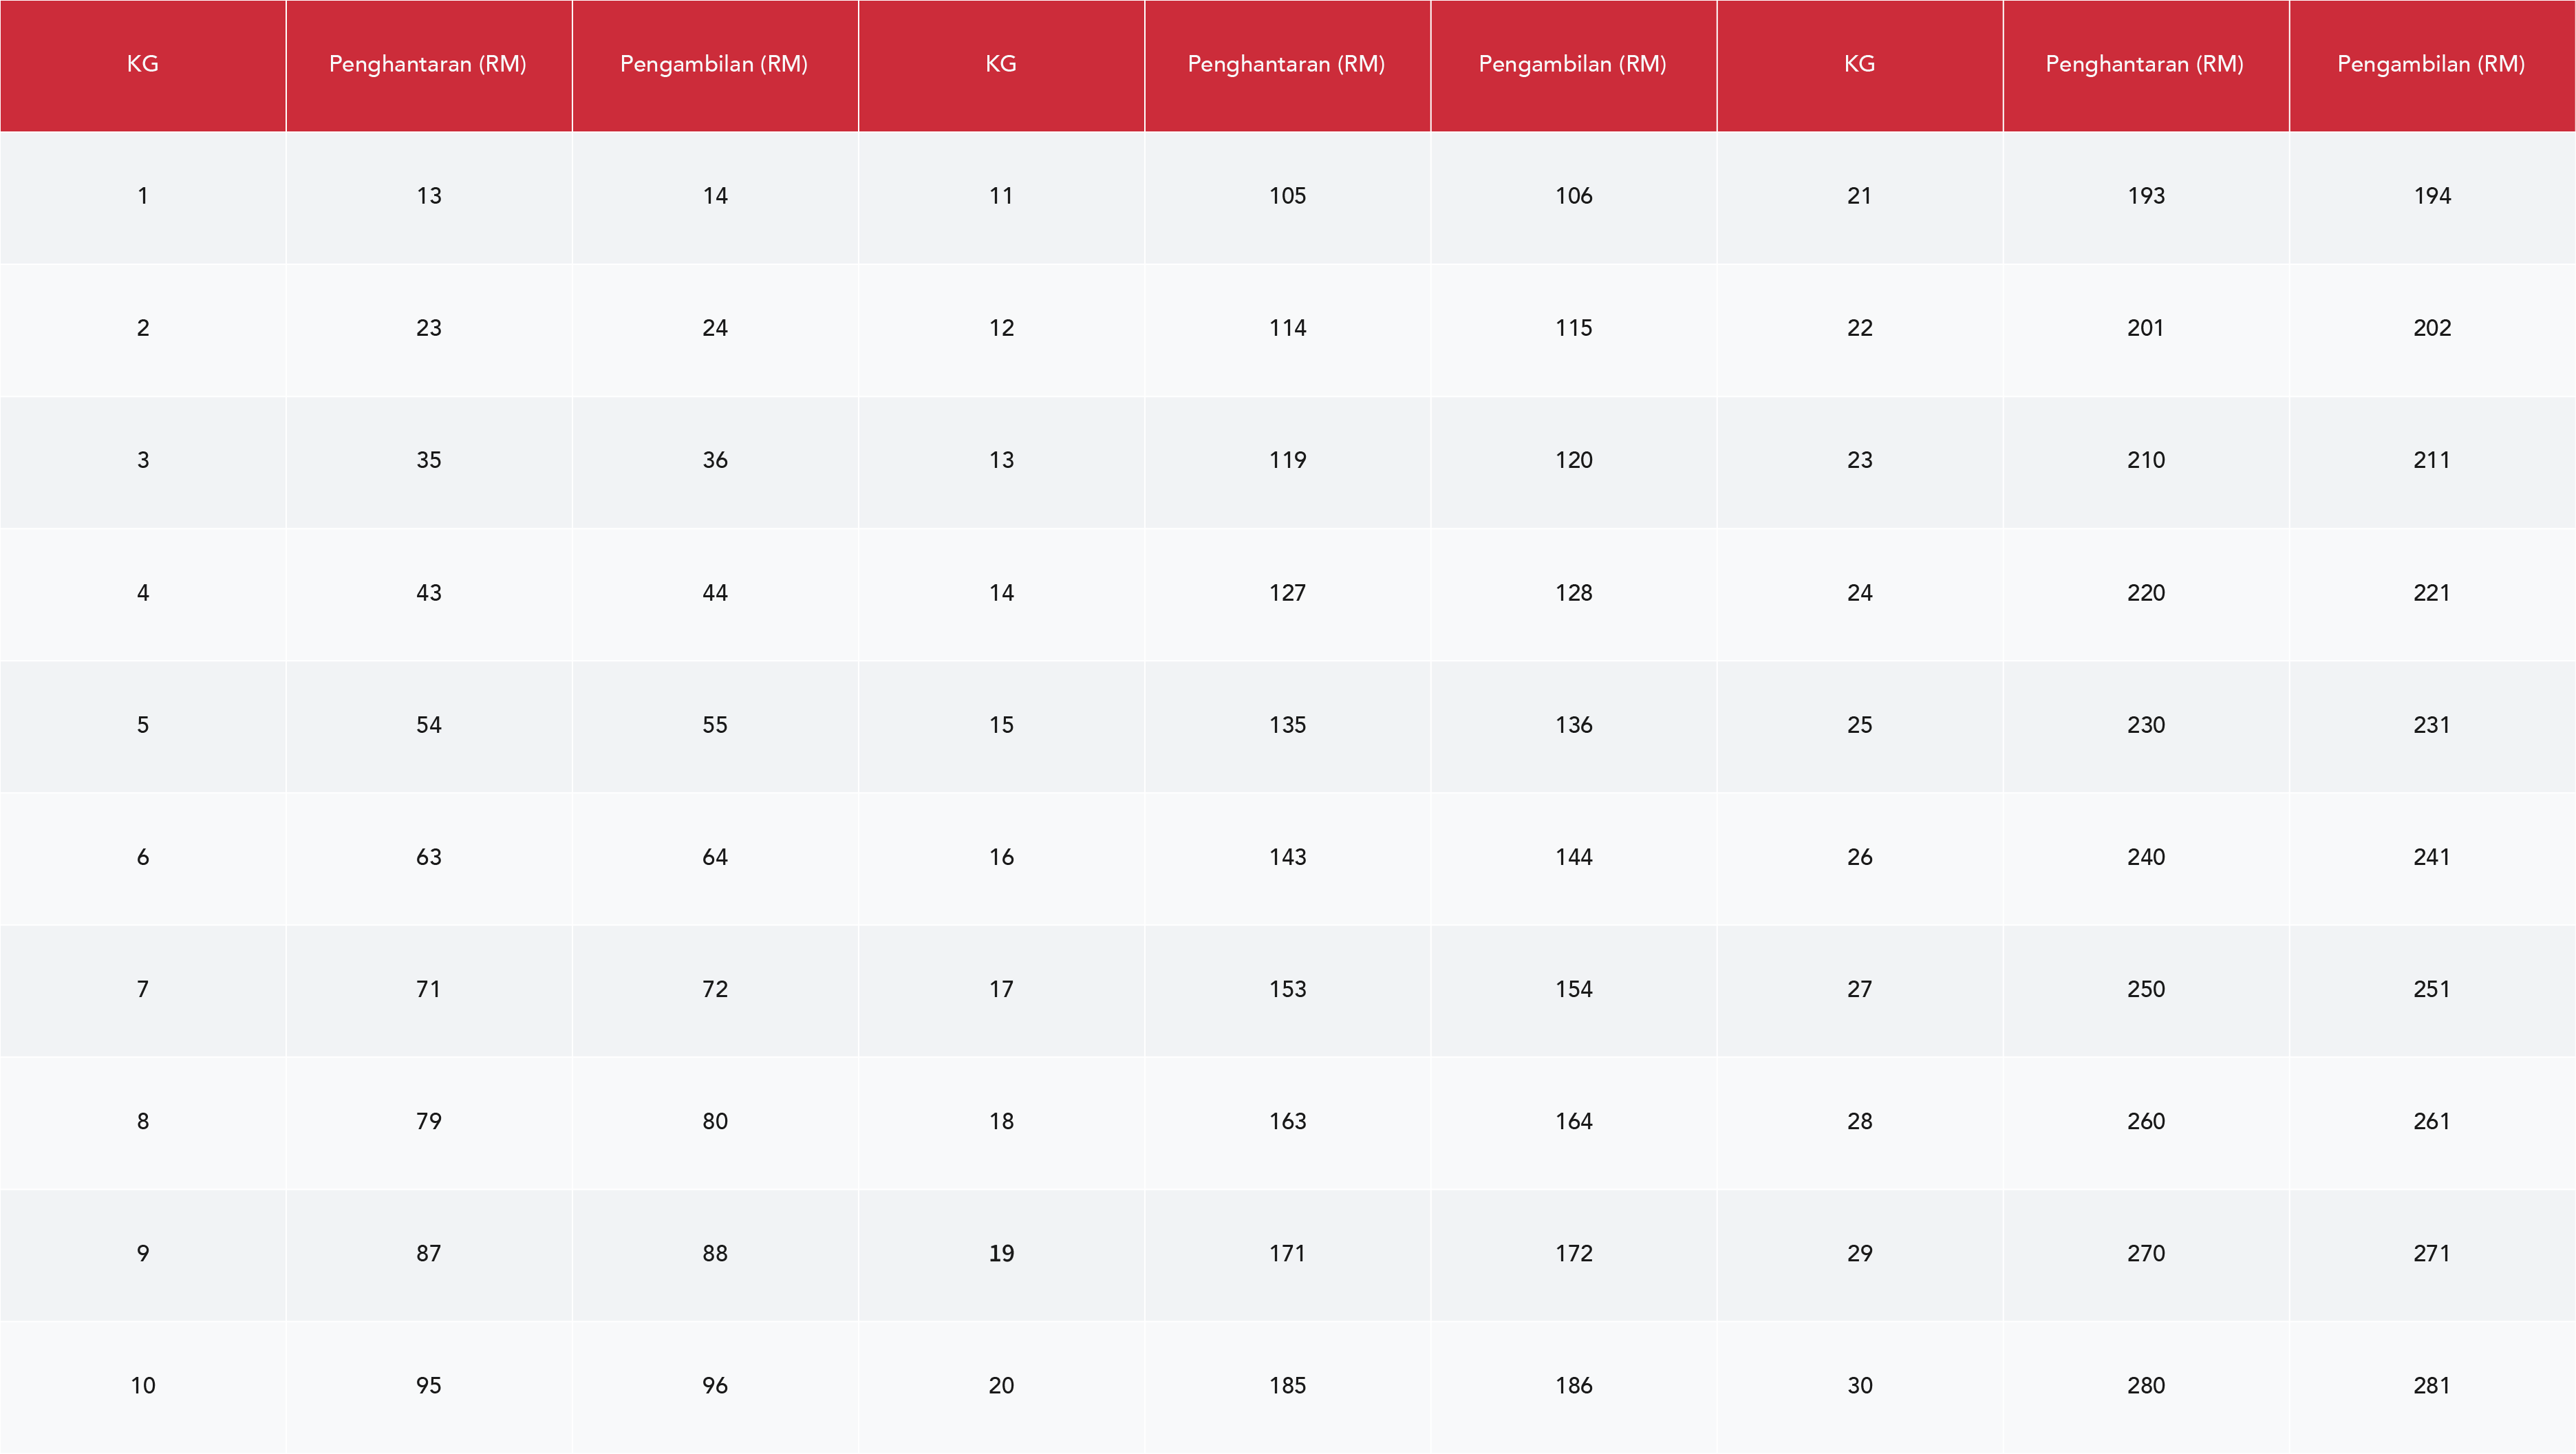Click the 10 KG weight cell
Viewport: 2576px width, 1454px height.
tap(143, 1385)
